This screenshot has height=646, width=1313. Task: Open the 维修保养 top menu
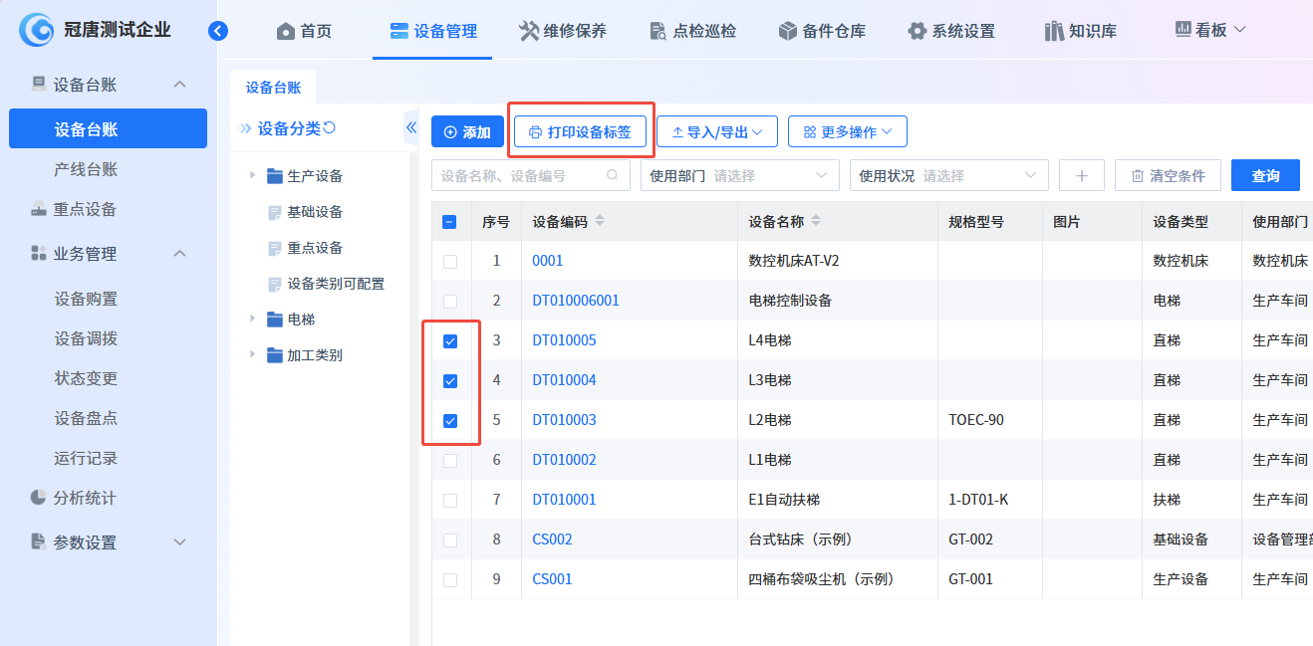563,31
